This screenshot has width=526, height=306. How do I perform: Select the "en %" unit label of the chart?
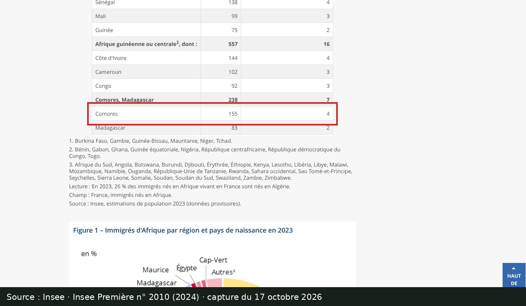tap(89, 253)
